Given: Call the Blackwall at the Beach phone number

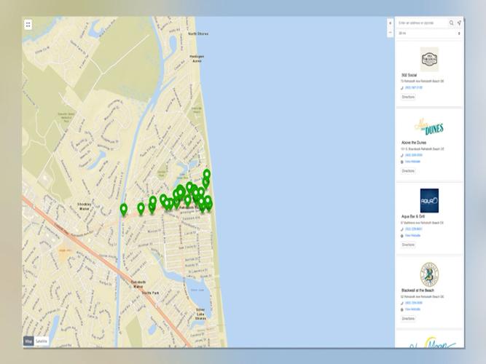Looking at the screenshot, I should 413,303.
